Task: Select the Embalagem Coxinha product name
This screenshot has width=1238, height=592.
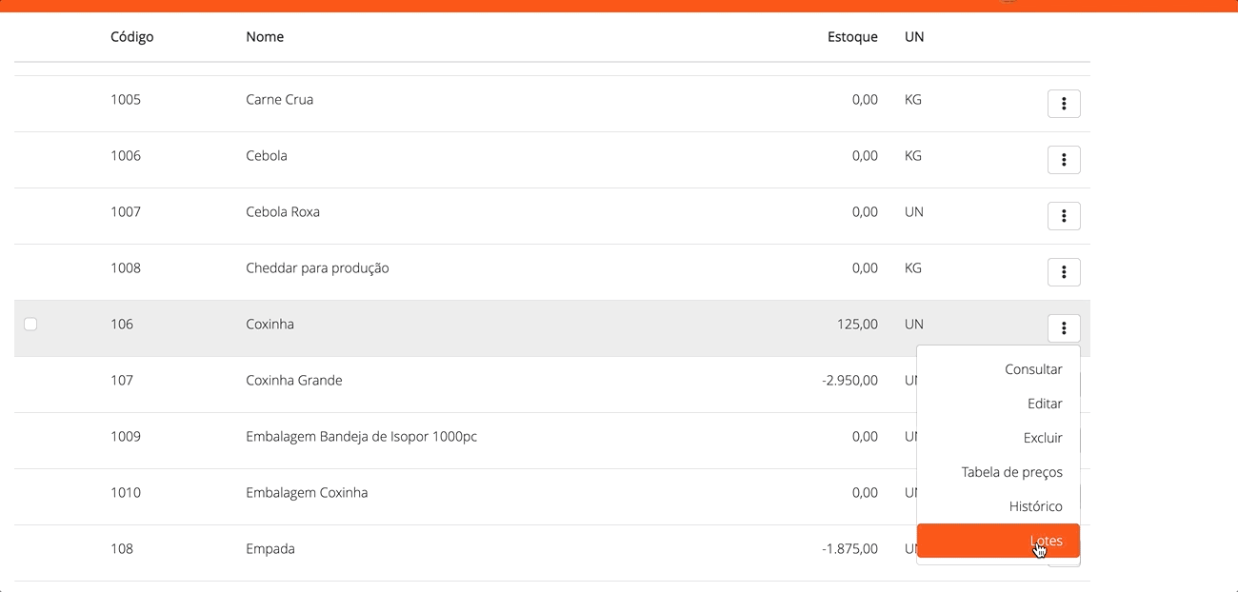Action: click(x=307, y=493)
